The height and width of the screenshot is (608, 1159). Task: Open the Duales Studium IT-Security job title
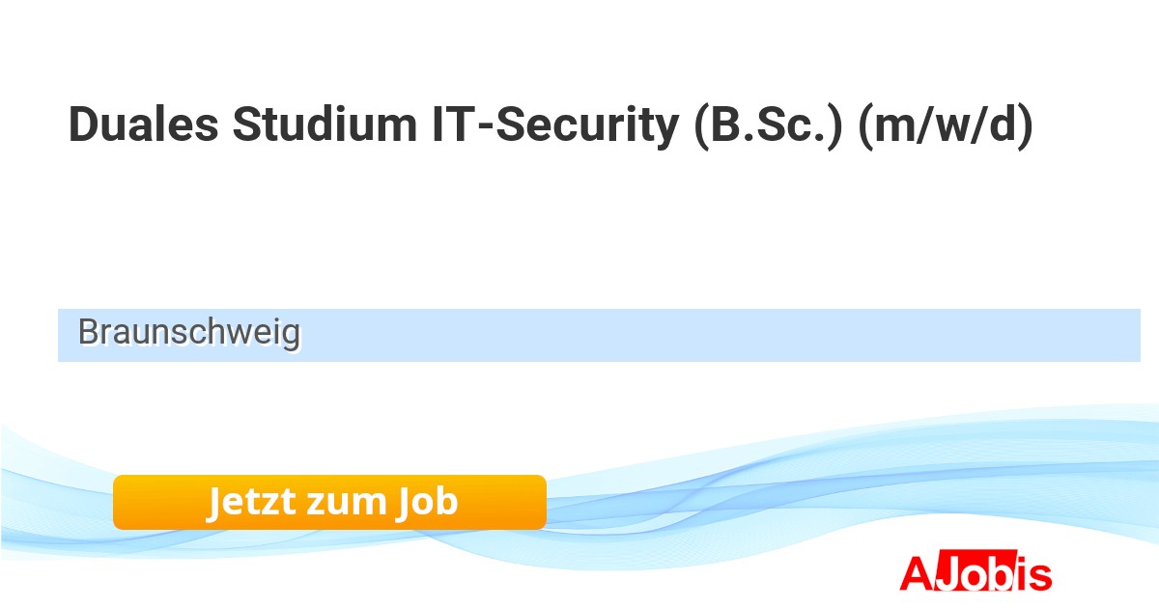551,125
